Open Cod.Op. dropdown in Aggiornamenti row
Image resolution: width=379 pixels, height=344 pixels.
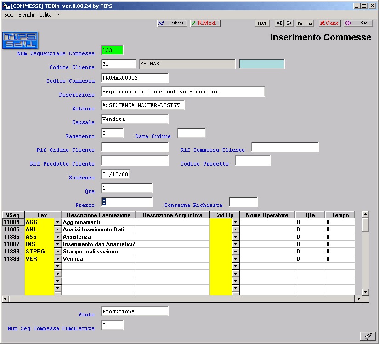click(235, 222)
